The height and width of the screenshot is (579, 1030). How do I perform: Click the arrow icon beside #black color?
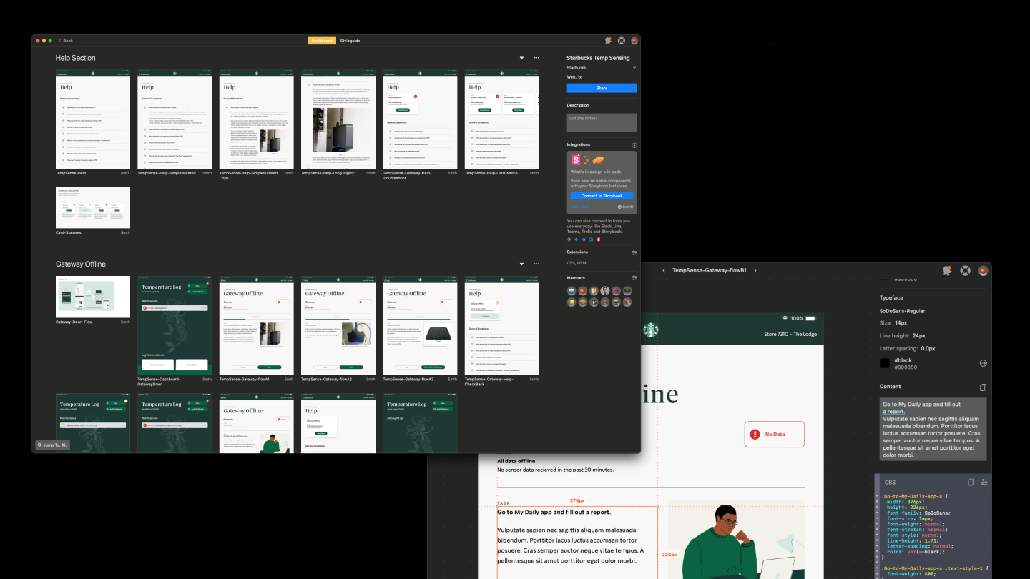click(x=983, y=363)
